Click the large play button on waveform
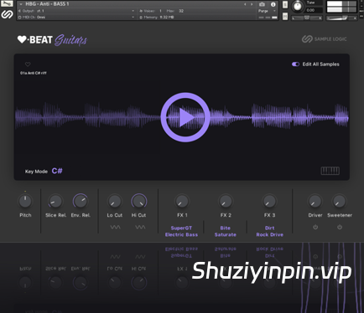The image size is (364, 313). (185, 117)
